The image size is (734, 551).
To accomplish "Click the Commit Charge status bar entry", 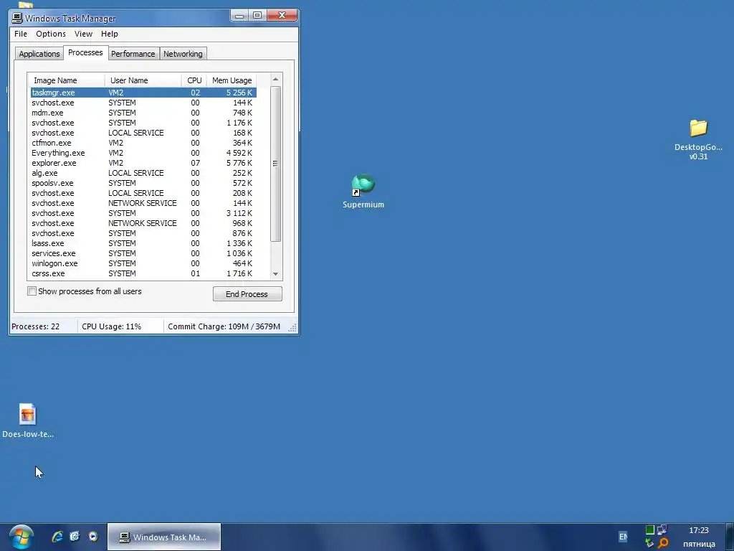I will 224,326.
